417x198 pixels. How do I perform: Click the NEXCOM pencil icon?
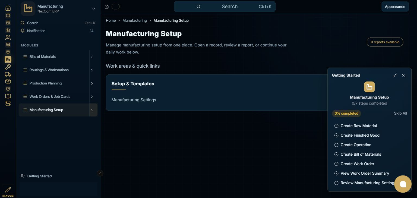click(x=8, y=190)
